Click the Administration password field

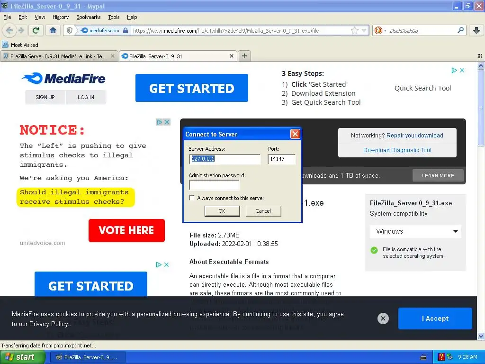click(x=214, y=185)
